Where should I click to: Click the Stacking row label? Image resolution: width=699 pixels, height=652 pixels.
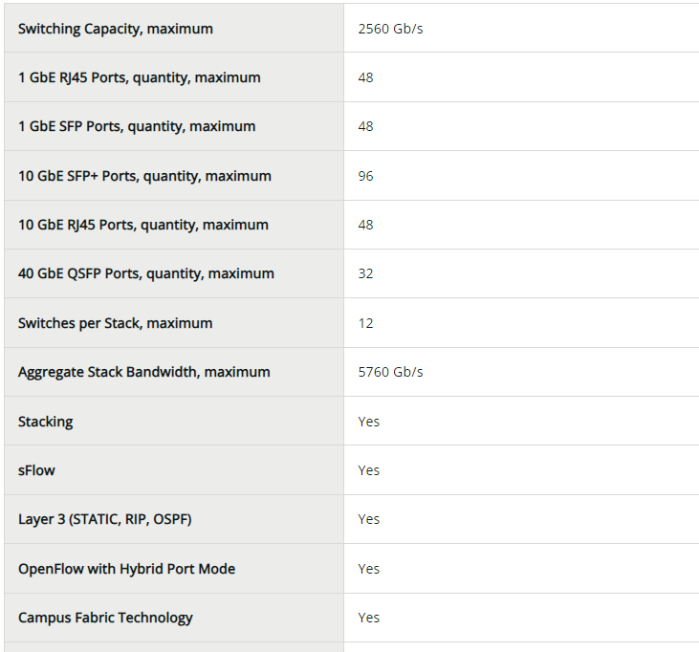45,422
